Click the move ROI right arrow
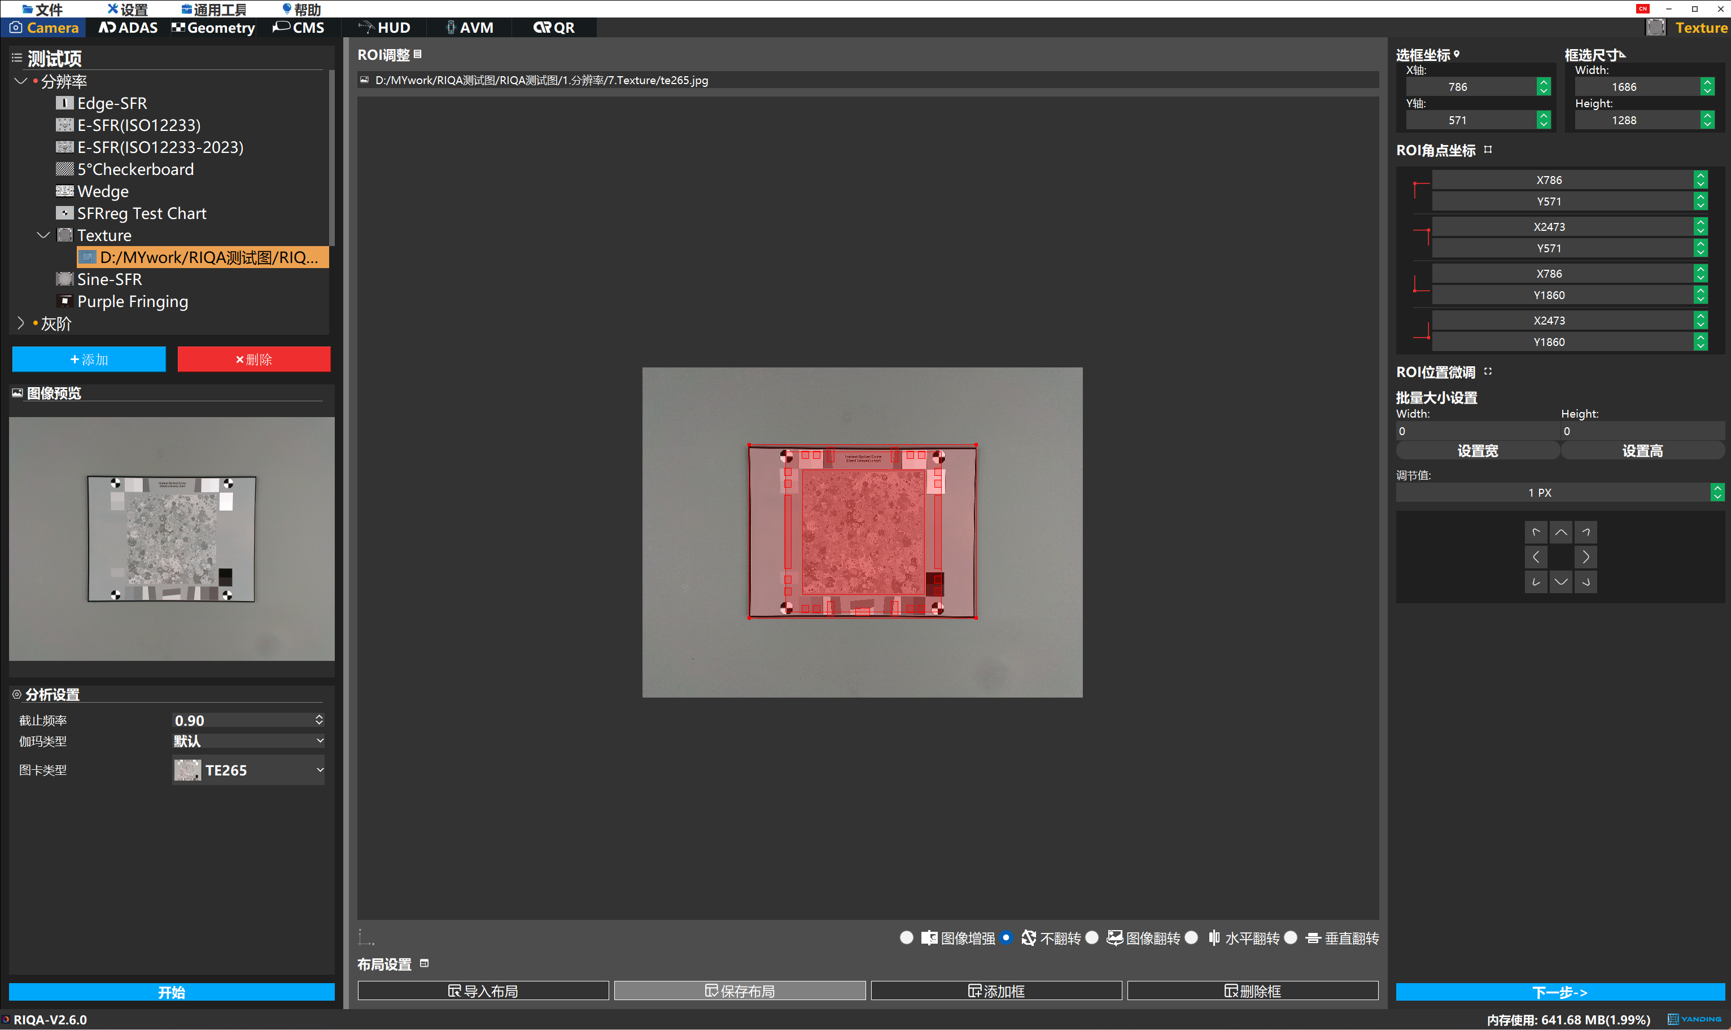 click(1585, 556)
